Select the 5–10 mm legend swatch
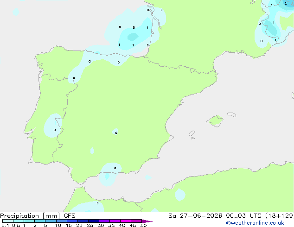Image resolution: width=294 pixels, height=227 pixels. (51, 221)
